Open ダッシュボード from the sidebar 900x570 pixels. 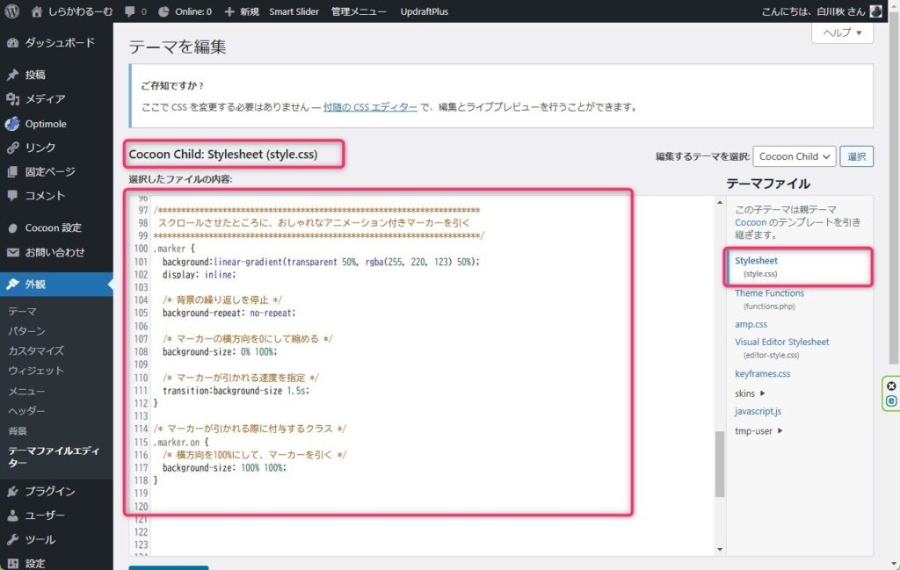click(58, 43)
